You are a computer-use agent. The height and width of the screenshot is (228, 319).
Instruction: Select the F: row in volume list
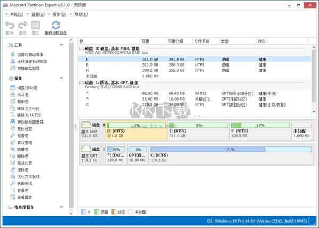click(x=195, y=70)
